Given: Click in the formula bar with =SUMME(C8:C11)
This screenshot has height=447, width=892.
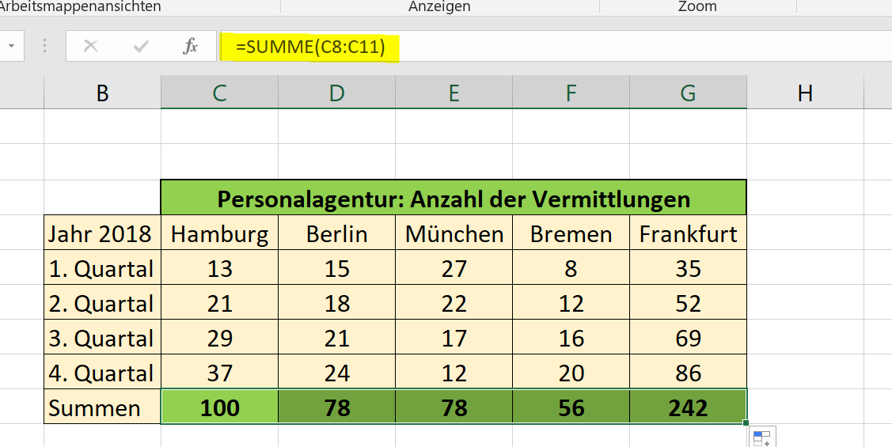Looking at the screenshot, I should (x=556, y=46).
